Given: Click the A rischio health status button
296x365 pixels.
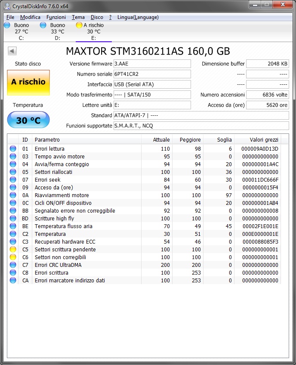Looking at the screenshot, I should (28, 82).
